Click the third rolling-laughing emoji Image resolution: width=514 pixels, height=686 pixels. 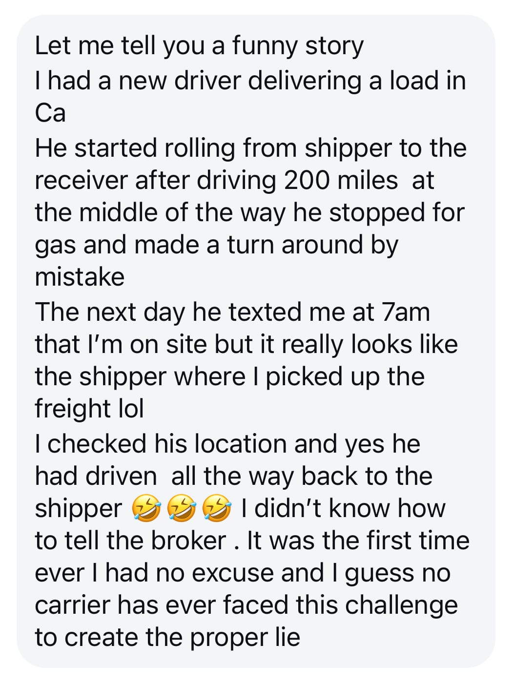(216, 508)
